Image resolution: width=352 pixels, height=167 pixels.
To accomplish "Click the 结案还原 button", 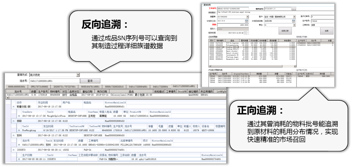I will point(285,31).
